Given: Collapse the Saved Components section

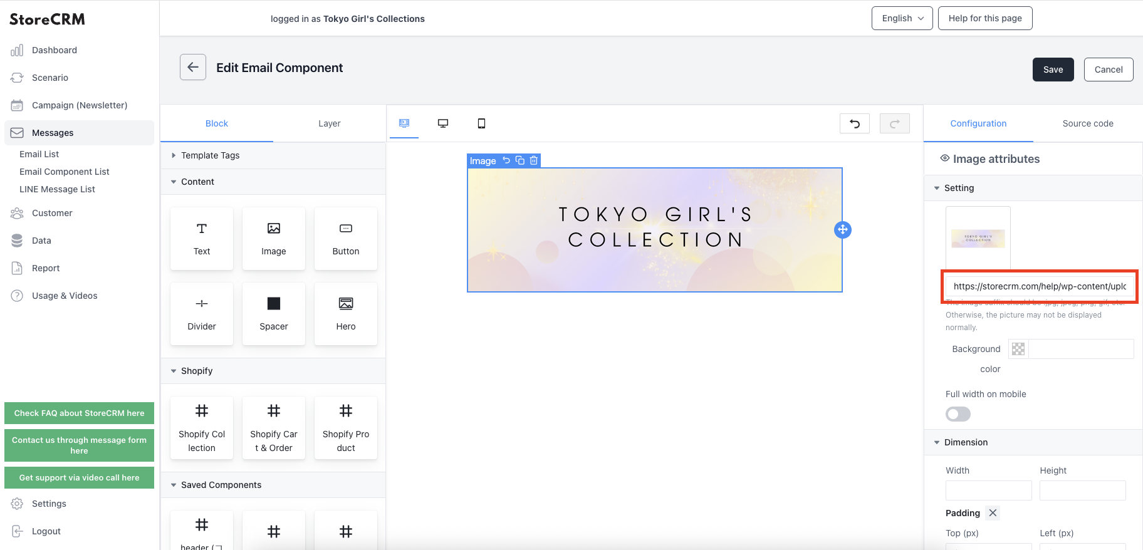Looking at the screenshot, I should (x=273, y=485).
